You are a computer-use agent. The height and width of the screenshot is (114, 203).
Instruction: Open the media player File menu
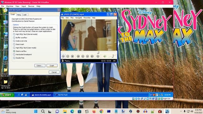point(62,18)
